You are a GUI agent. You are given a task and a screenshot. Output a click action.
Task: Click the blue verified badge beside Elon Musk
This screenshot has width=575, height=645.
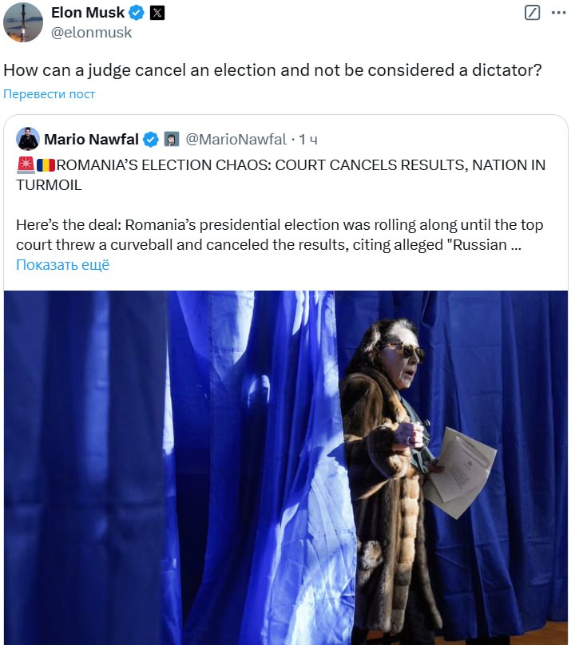[x=137, y=13]
